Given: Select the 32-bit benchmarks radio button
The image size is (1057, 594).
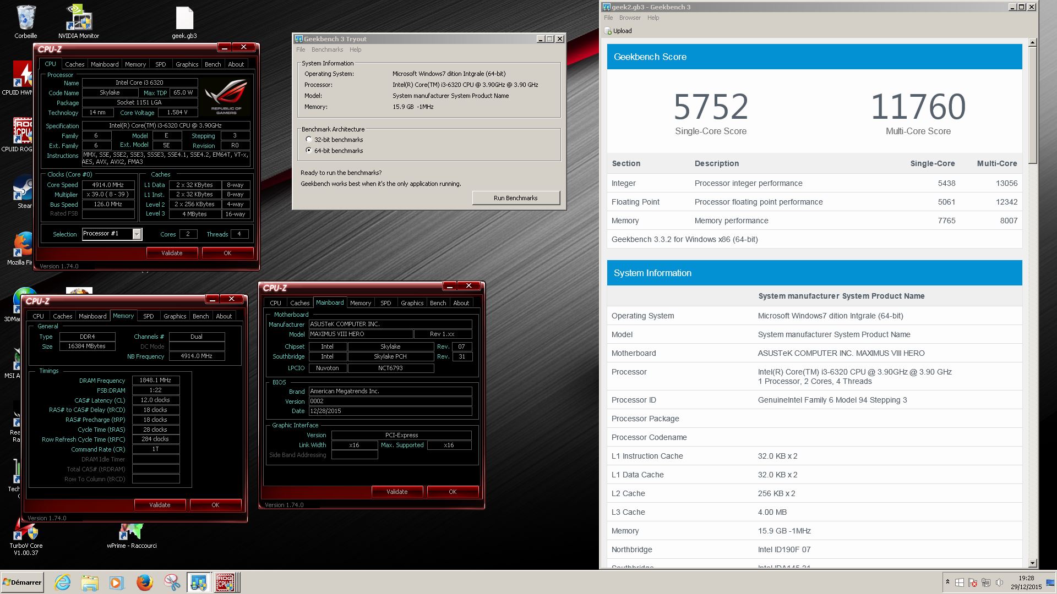Looking at the screenshot, I should pyautogui.click(x=309, y=140).
